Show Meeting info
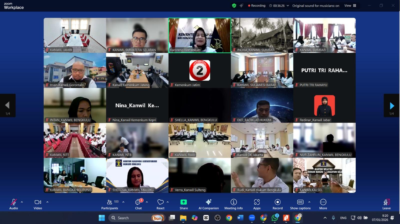Image resolution: width=400 pixels, height=224 pixels. click(x=233, y=204)
